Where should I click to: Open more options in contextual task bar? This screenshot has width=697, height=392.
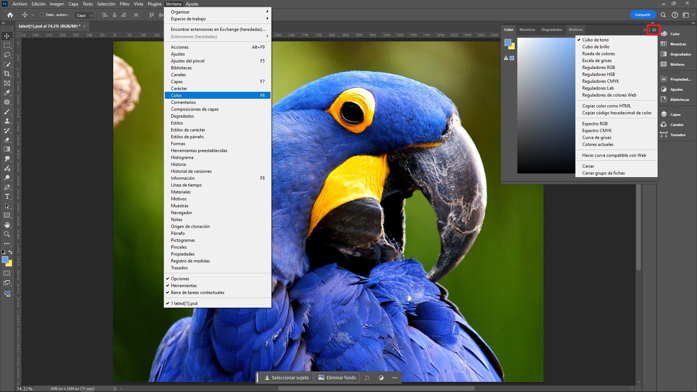pos(395,378)
